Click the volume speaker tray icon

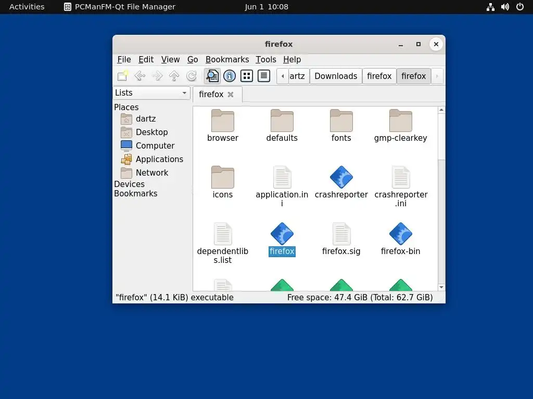[505, 7]
